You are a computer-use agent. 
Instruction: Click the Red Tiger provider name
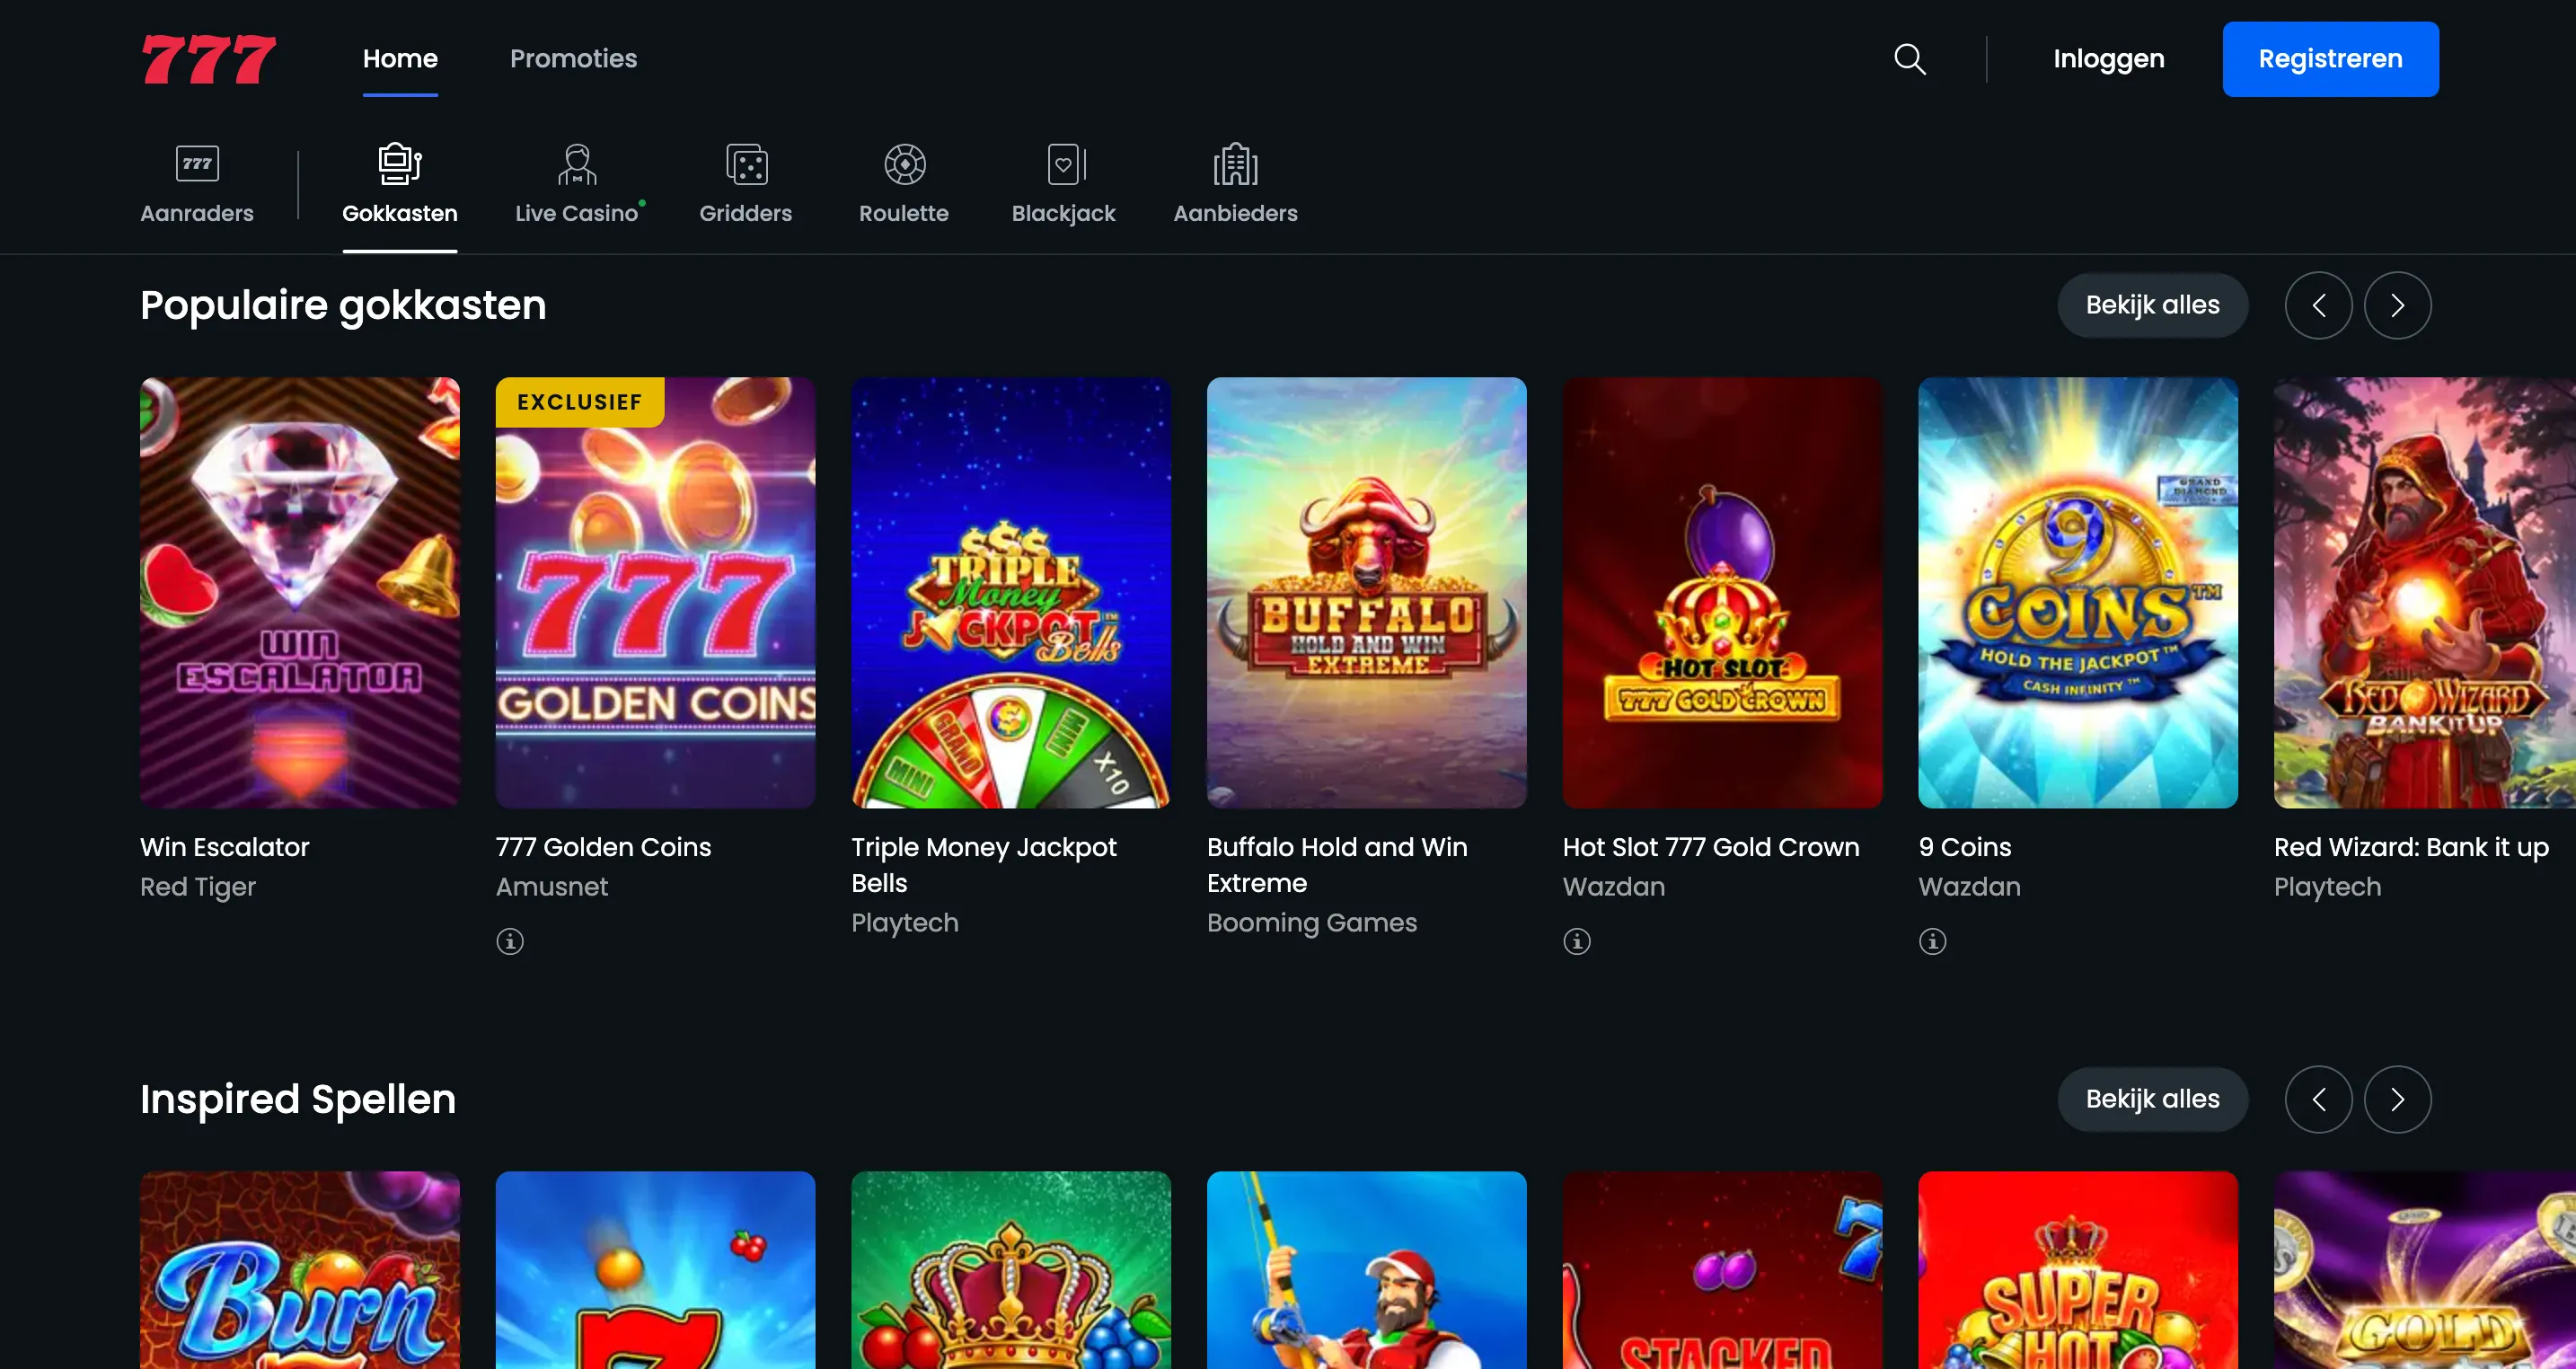click(x=198, y=887)
